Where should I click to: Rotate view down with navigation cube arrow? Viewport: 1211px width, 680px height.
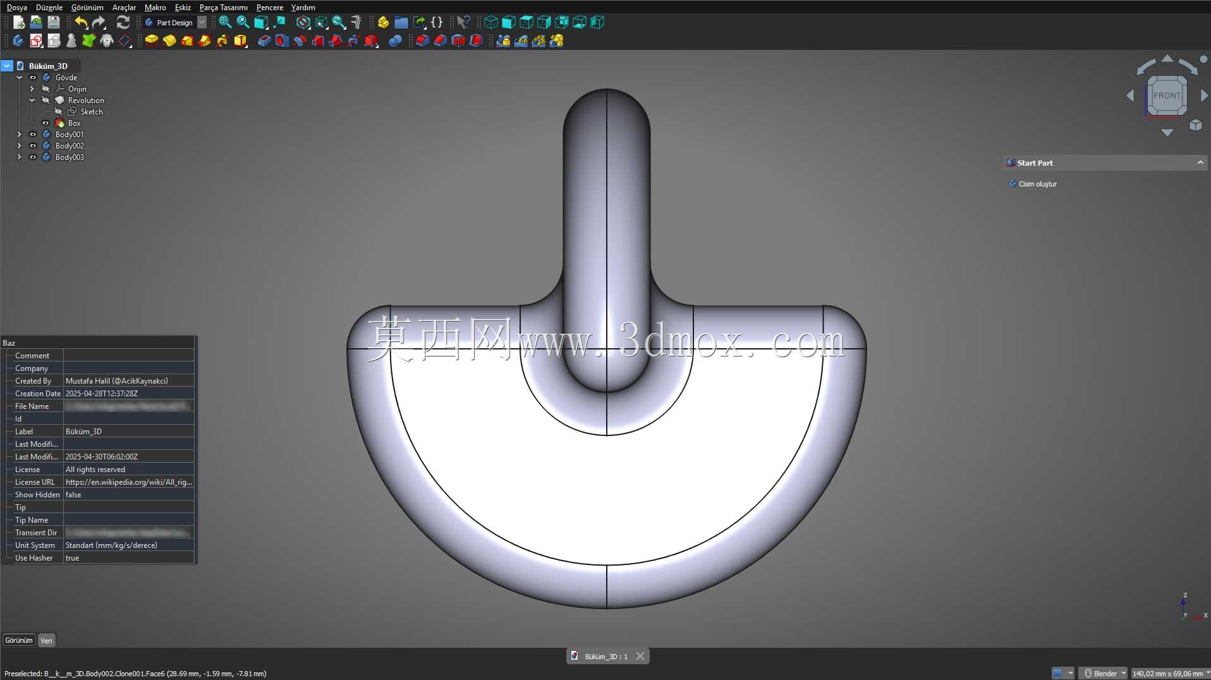click(x=1167, y=133)
